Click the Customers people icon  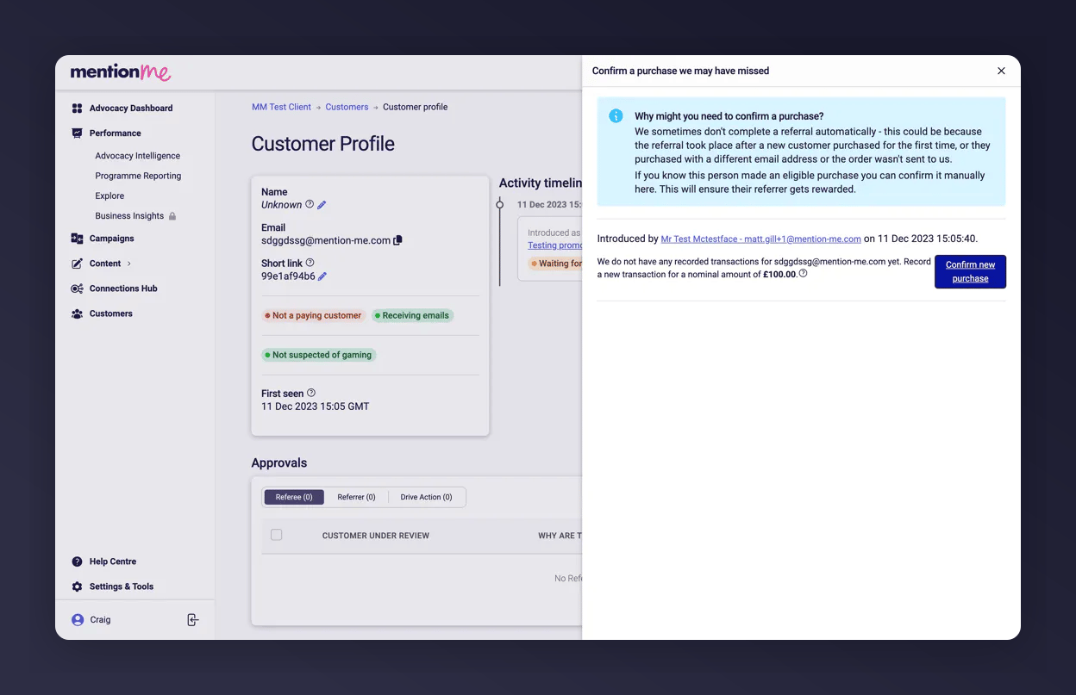click(x=77, y=313)
